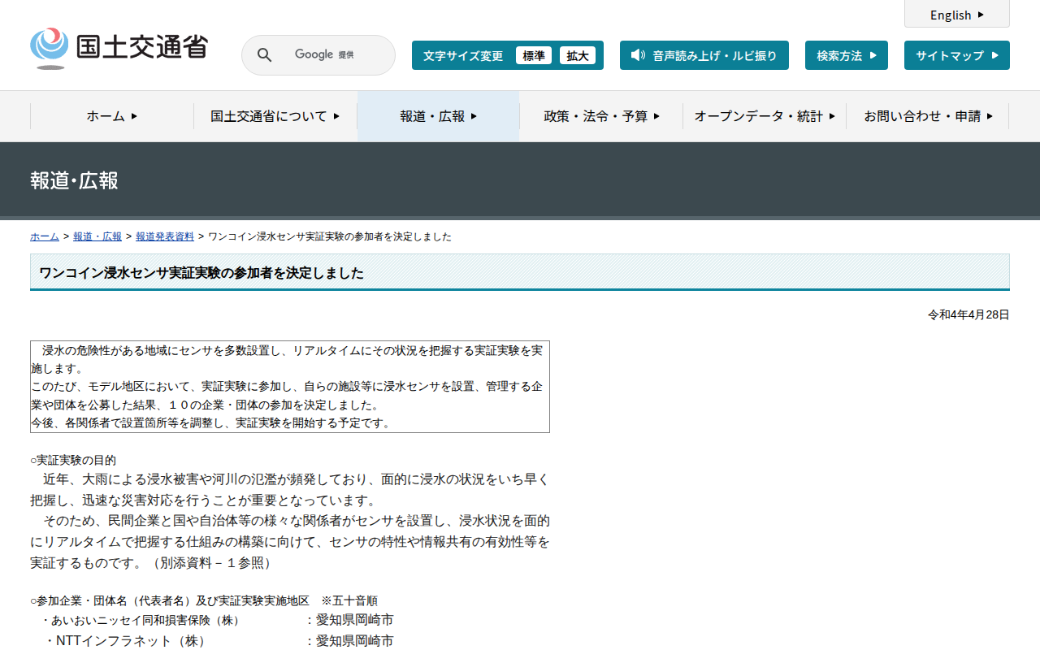This screenshot has width=1040, height=650.
Task: Follow the ホーム breadcrumb link
Action: click(45, 236)
